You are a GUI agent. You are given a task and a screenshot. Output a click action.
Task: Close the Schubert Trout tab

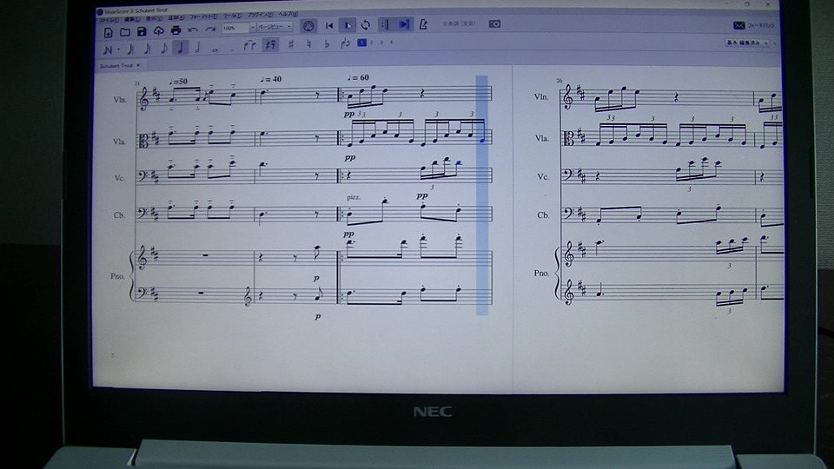(x=138, y=65)
